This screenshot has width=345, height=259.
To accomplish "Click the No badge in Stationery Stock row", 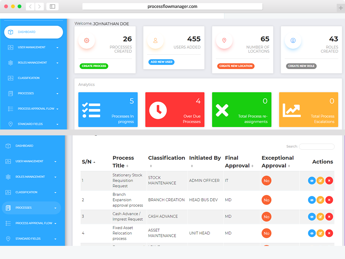I will (x=266, y=181).
